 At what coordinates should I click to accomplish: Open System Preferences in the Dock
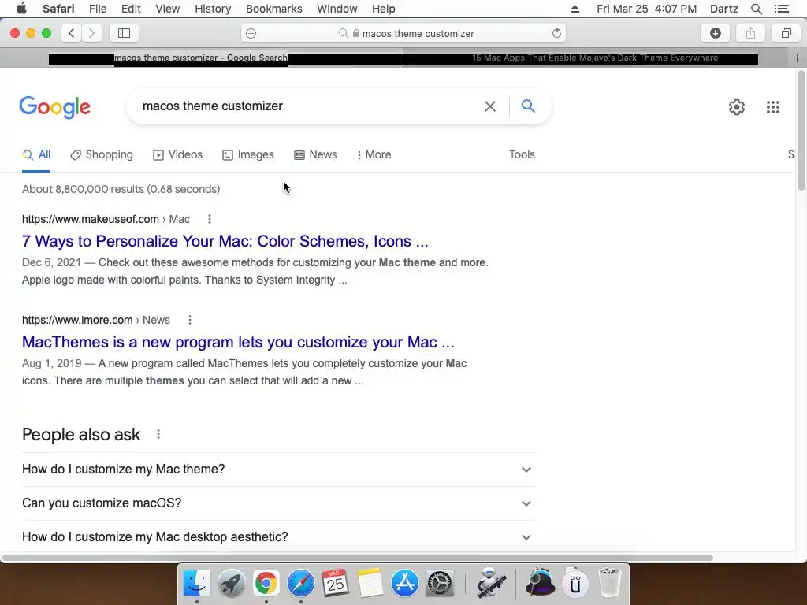[x=440, y=583]
